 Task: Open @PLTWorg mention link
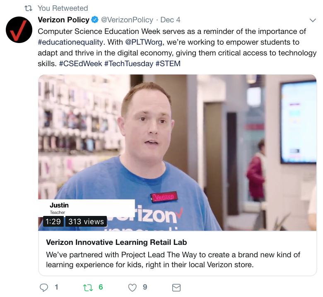[144, 42]
